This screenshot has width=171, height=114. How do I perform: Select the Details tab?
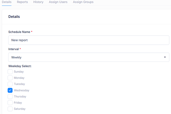tap(7, 2)
